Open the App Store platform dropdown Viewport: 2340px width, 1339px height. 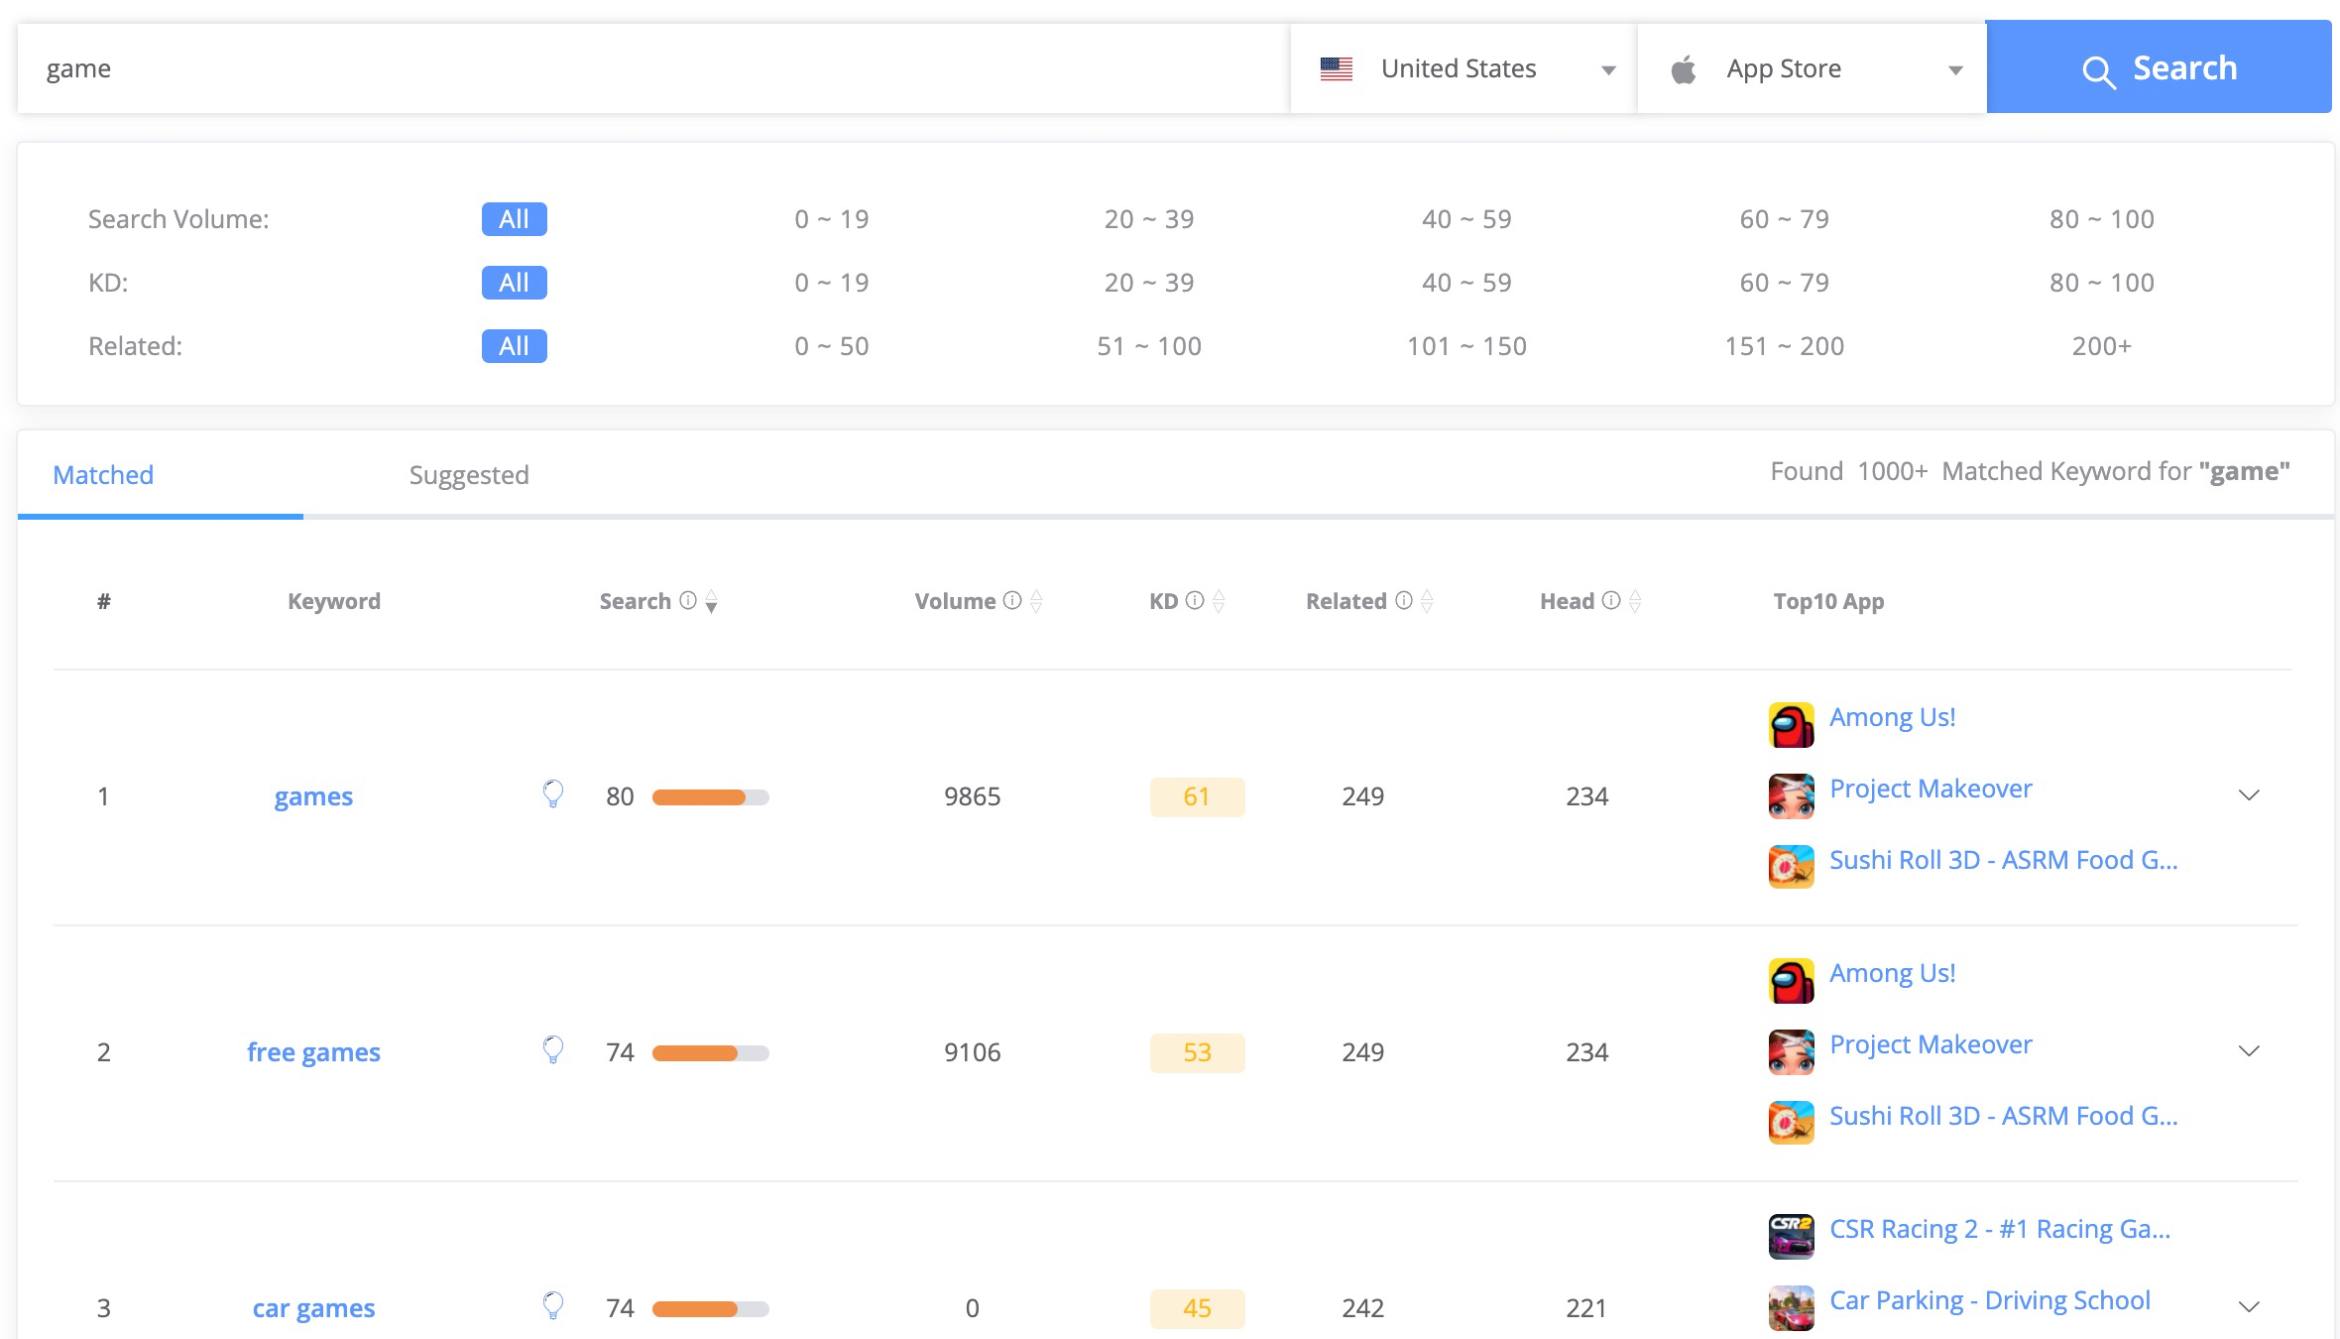click(x=1811, y=68)
